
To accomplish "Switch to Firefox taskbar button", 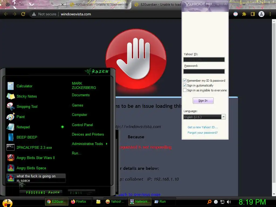I will click(81, 202).
